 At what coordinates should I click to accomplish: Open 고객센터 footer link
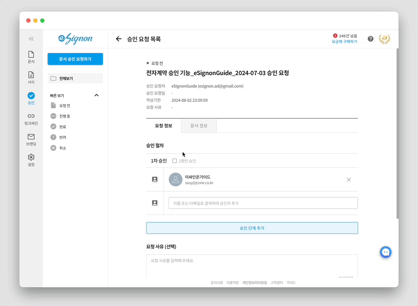click(277, 283)
